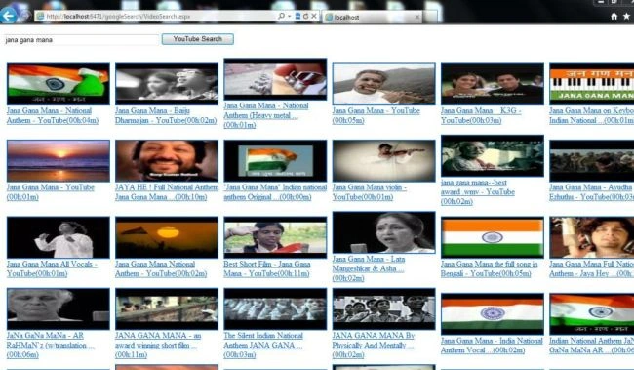Open 'JANA GANA MANA - an award winning short film' link
The width and height of the screenshot is (634, 370).
tap(158, 346)
